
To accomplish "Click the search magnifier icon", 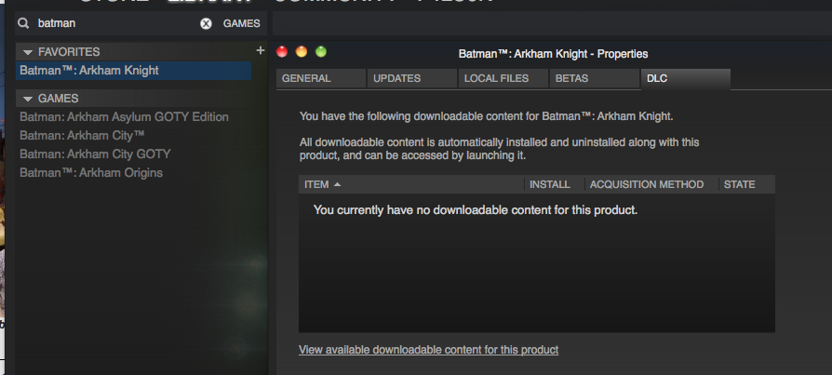I will (x=23, y=23).
